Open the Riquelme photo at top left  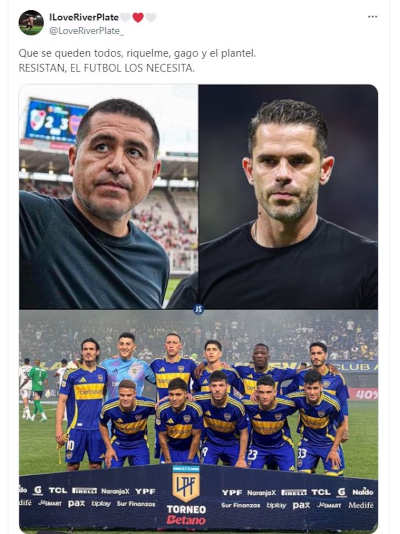point(108,197)
